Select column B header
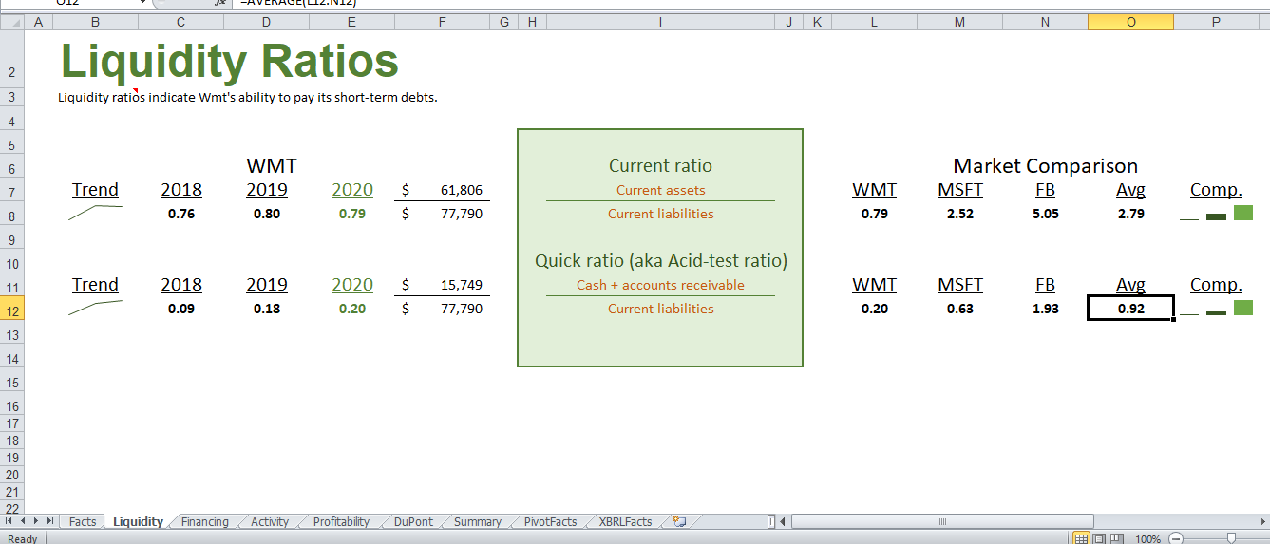This screenshot has height=544, width=1270. (x=95, y=21)
